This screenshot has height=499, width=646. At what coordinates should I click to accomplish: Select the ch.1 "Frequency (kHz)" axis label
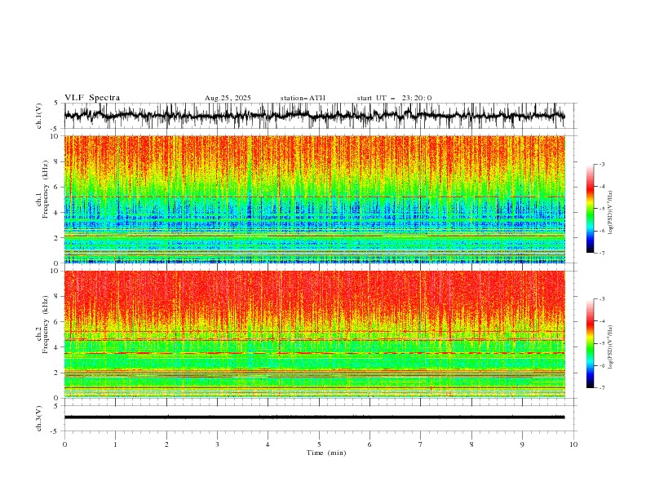click(45, 189)
